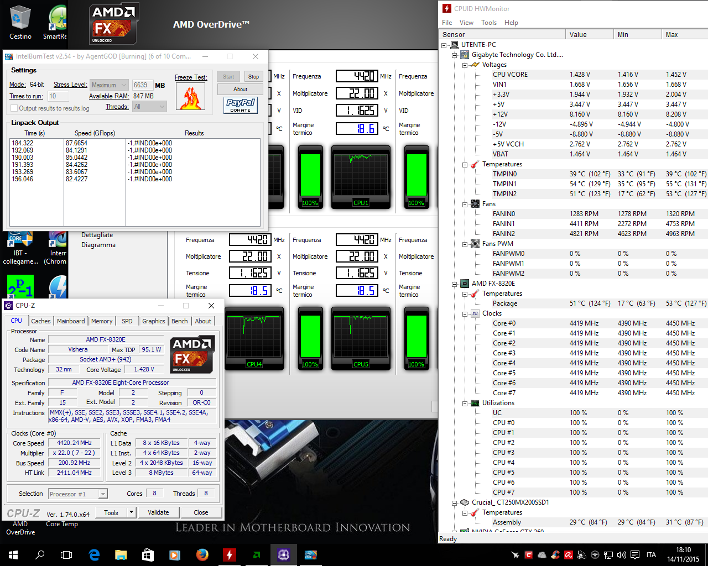Image resolution: width=708 pixels, height=566 pixels.
Task: Open Task View from the taskbar
Action: coord(66,555)
